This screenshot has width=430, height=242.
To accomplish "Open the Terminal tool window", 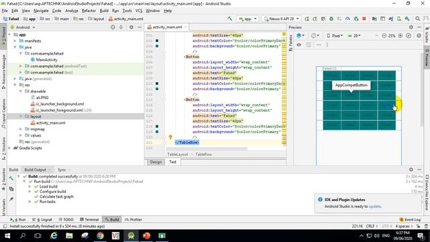I will 89,220.
